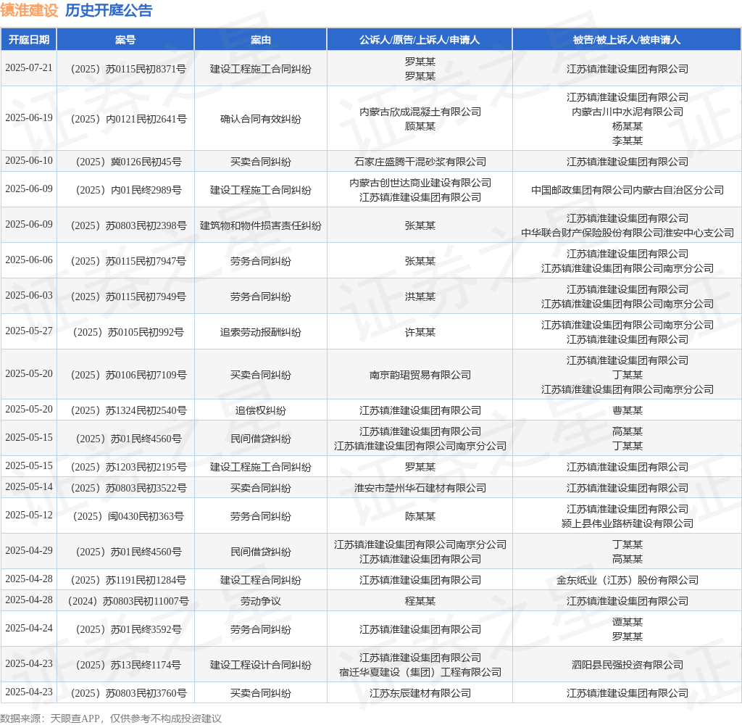Image resolution: width=742 pixels, height=725 pixels.
Task: Click the 公诉人/原告/上诉人/申请人 column header
Action: (x=420, y=40)
